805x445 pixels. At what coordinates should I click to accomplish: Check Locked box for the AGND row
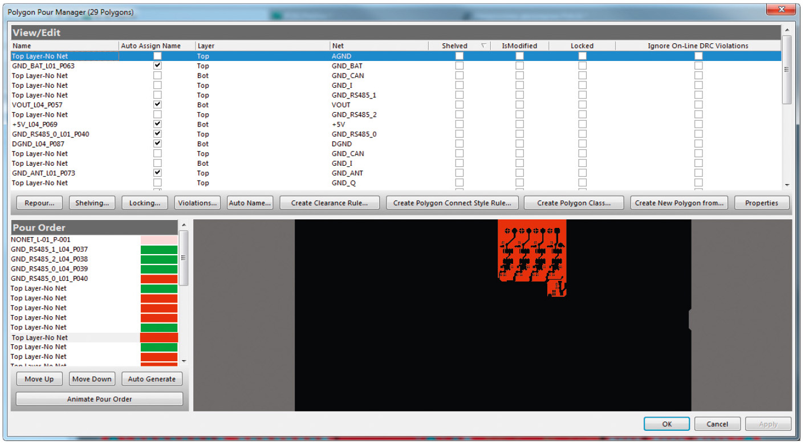coord(582,56)
